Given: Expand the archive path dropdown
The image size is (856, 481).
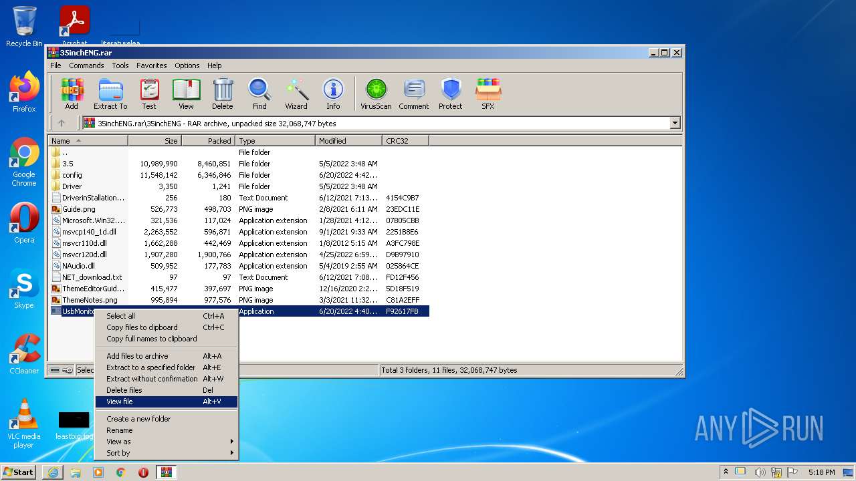Looking at the screenshot, I should point(675,123).
